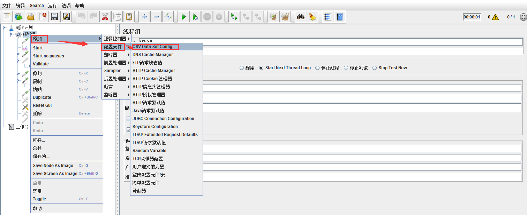Viewport: 527px width, 215px height.
Task: Collapse the 测试计划 tree node
Action: click(4, 27)
